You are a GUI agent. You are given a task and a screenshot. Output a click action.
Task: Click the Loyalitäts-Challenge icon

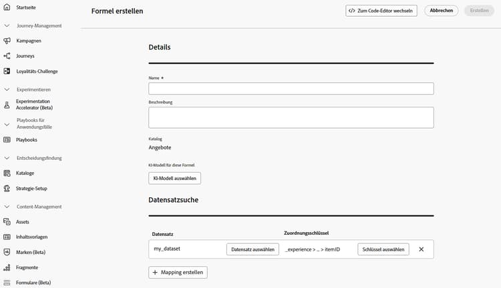[x=7, y=71]
